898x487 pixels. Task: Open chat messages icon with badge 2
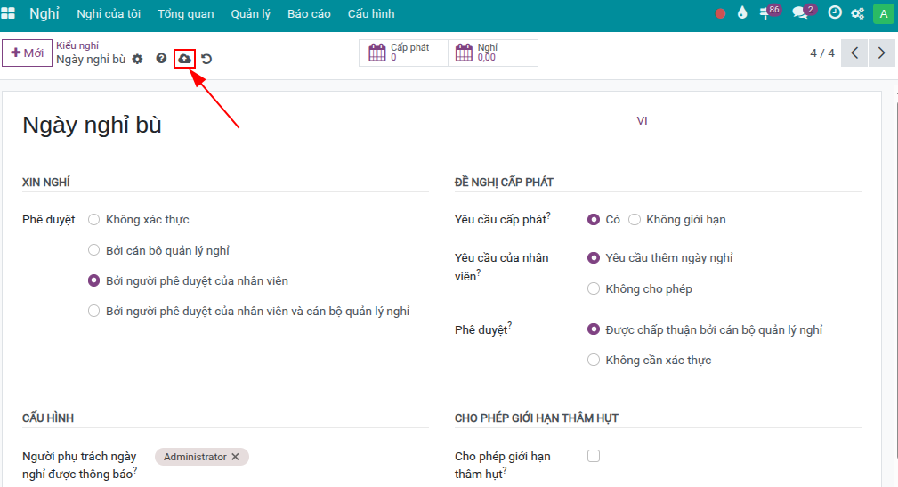coord(801,13)
